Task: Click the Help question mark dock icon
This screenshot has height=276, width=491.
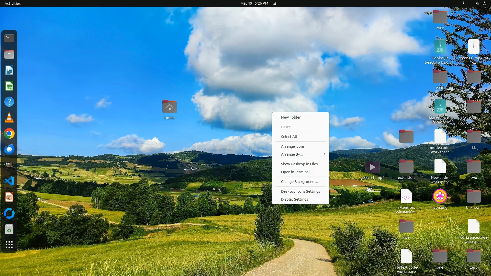Action: [9, 102]
